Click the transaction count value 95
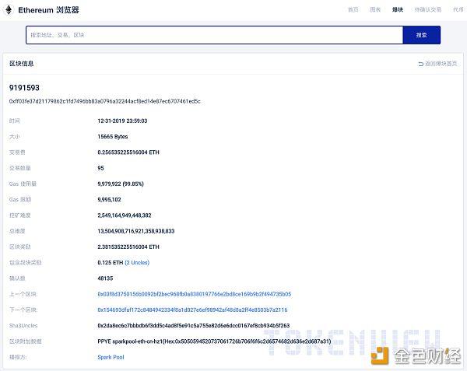Image resolution: width=467 pixels, height=371 pixels. pos(100,168)
